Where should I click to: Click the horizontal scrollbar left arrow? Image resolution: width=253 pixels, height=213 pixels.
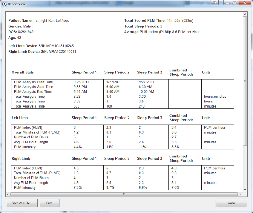[x=7, y=195]
